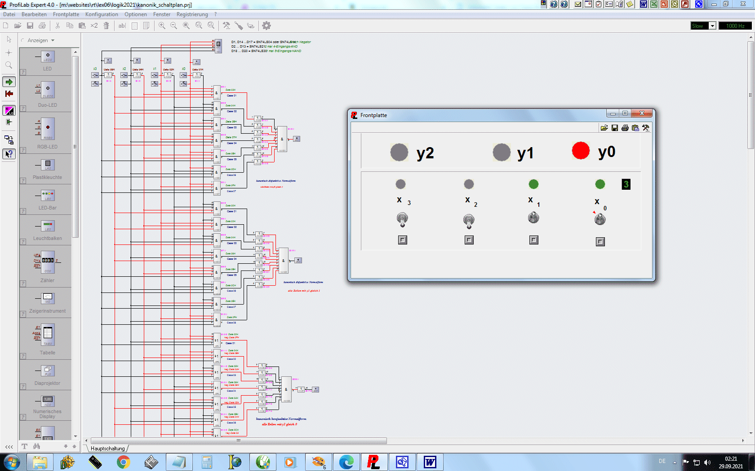
Task: Open hardware tools with the hammer icon
Action: click(226, 26)
